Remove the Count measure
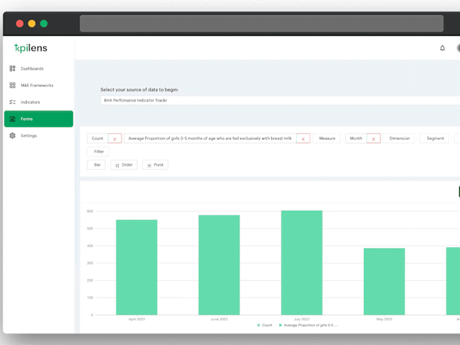This screenshot has width=460, height=345. coord(115,139)
